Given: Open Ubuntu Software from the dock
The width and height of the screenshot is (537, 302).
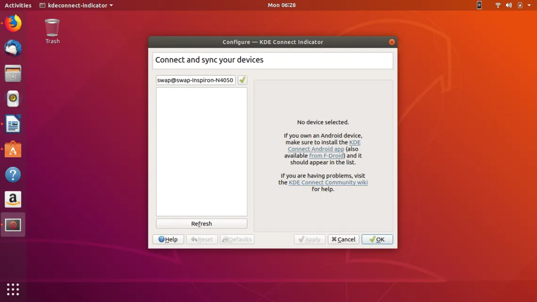Looking at the screenshot, I should [x=13, y=150].
